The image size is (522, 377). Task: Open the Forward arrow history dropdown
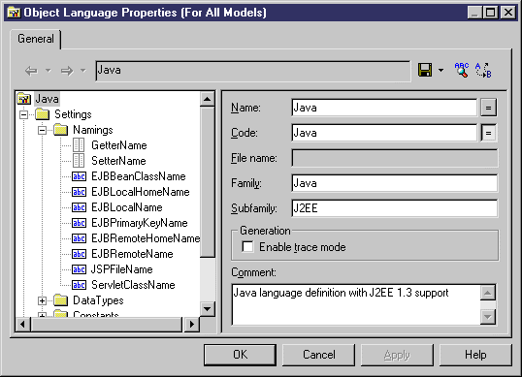[83, 71]
